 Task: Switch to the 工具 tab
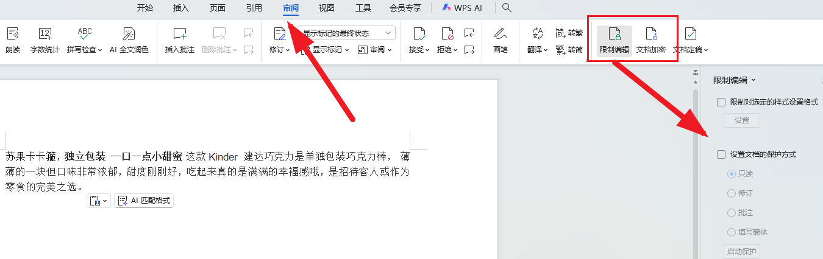point(363,8)
